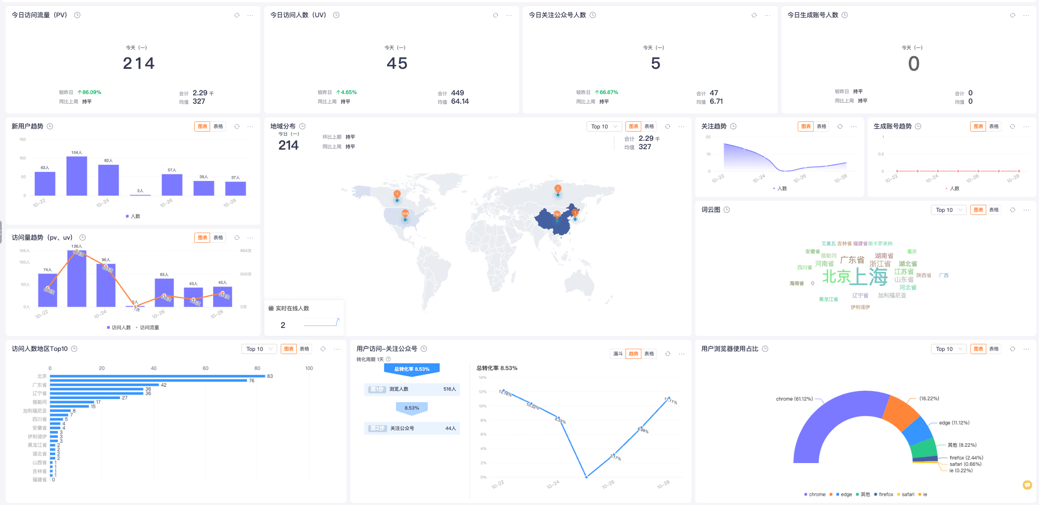Switch 访问量趋势 panel to 表格 view
The height and width of the screenshot is (505, 1039).
[218, 238]
